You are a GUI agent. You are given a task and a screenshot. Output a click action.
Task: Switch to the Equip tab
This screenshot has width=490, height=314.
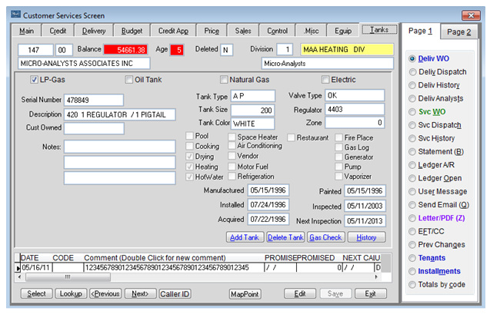coord(343,31)
